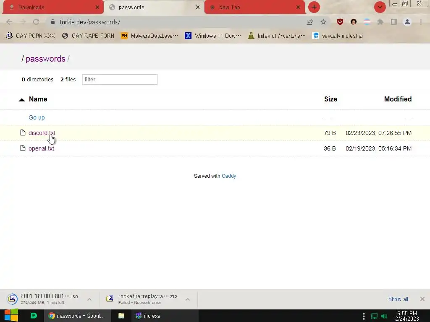Viewport: 430px width, 322px height.
Task: Open the uBlock Origin extension icon
Action: (340, 22)
